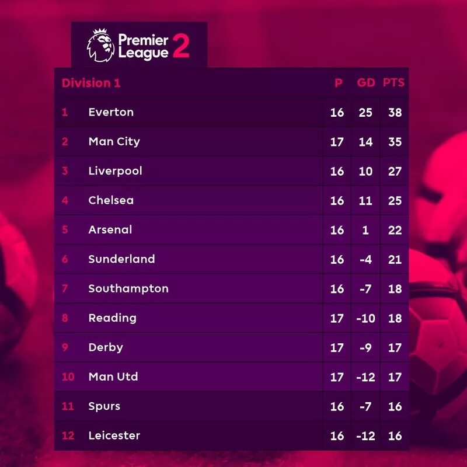
Task: Select Derby in the table
Action: point(106,347)
